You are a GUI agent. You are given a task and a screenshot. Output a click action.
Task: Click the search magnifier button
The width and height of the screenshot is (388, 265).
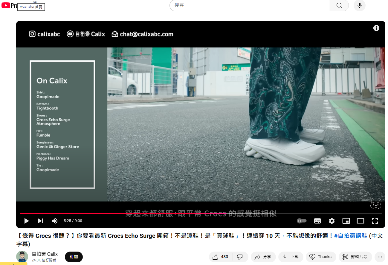339,5
